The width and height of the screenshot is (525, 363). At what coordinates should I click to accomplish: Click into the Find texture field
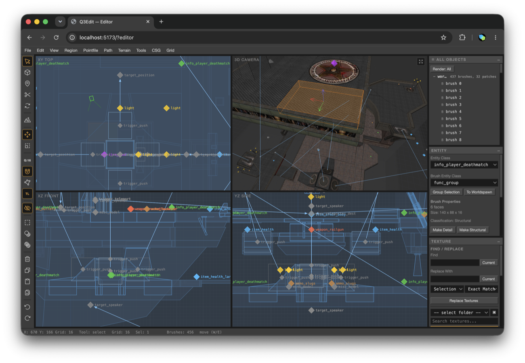point(455,263)
